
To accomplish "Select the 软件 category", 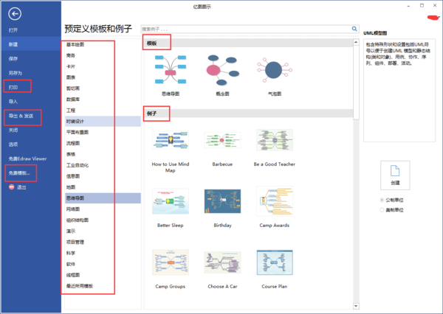I will coord(71,264).
